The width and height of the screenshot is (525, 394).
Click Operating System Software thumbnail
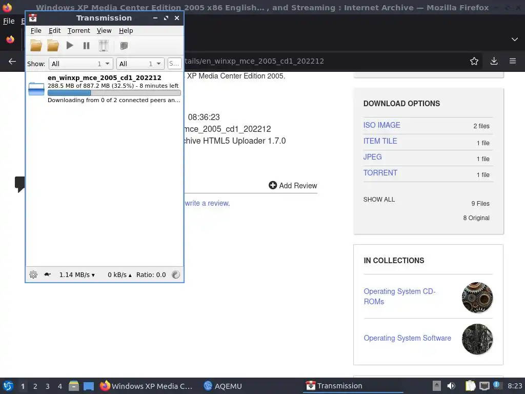pos(477,339)
